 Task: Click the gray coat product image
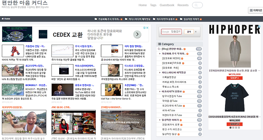click(235, 51)
